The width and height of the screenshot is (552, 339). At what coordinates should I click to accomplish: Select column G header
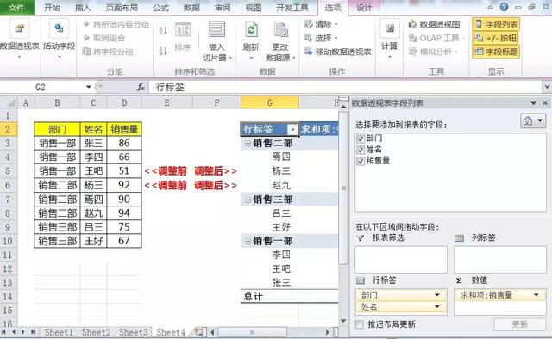click(270, 102)
